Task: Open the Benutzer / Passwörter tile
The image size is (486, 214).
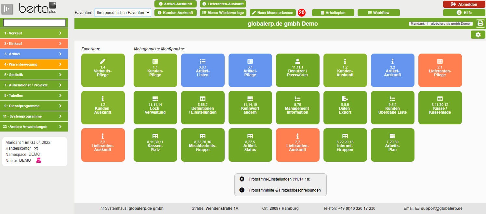Action: [297, 70]
